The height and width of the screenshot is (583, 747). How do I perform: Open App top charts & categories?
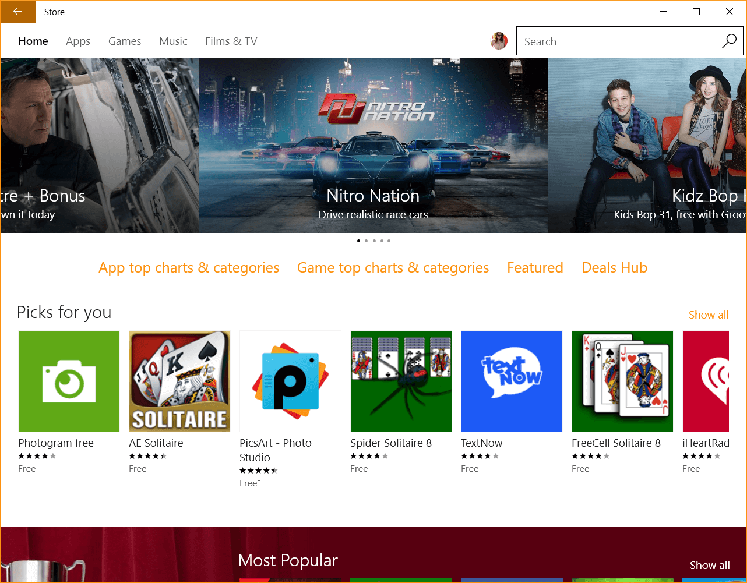pos(189,268)
